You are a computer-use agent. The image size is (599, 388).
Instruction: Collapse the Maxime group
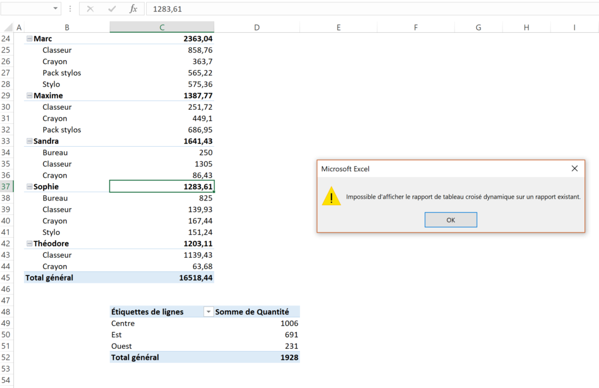tap(29, 96)
